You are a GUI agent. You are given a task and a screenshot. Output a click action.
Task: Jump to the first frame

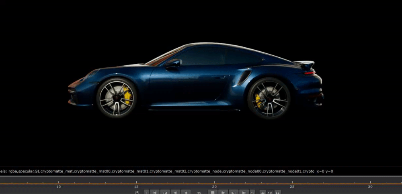click(x=155, y=192)
